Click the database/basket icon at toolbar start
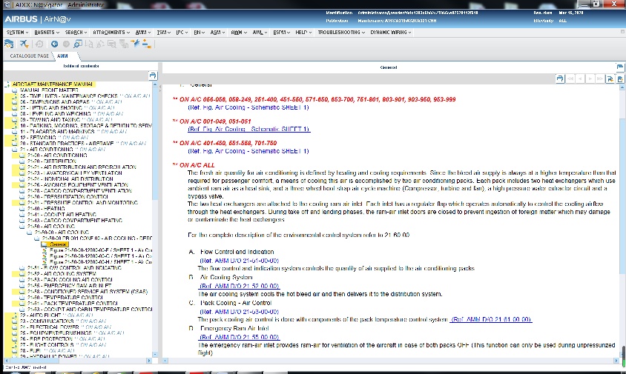This screenshot has height=374, width=626. point(8,44)
